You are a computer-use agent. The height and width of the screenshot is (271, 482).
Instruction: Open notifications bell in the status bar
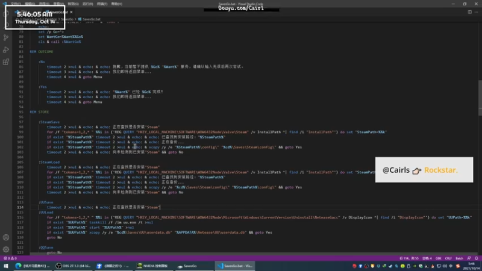476,258
